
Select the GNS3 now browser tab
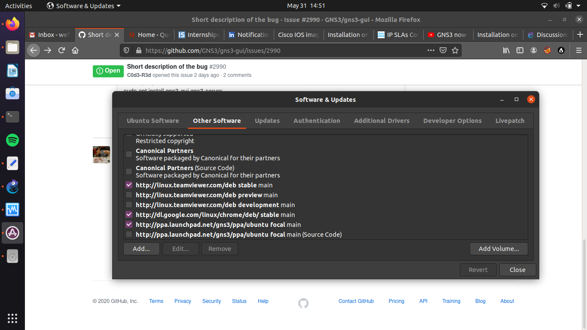pos(447,35)
